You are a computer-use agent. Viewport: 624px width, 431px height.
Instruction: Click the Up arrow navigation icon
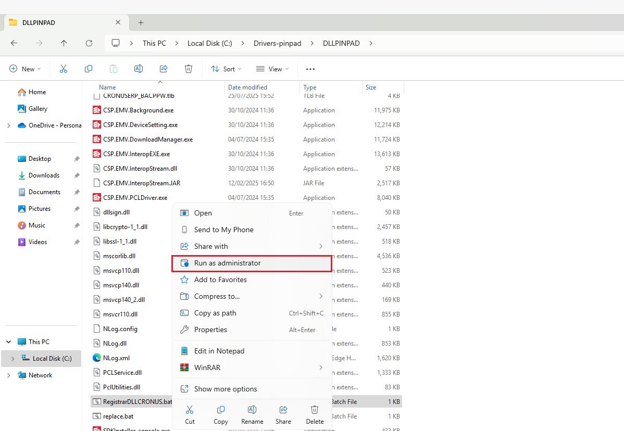pyautogui.click(x=64, y=43)
